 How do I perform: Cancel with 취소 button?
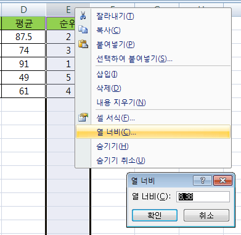[x=206, y=215]
